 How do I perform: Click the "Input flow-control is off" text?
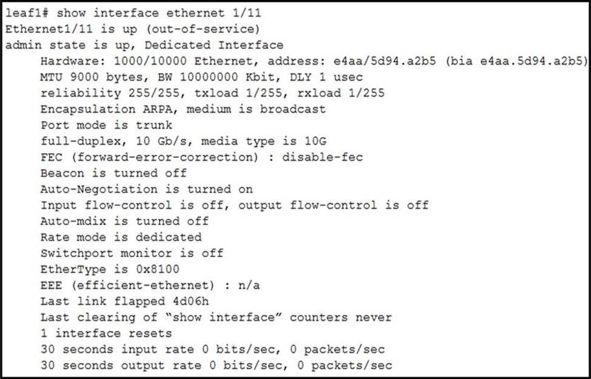132,205
